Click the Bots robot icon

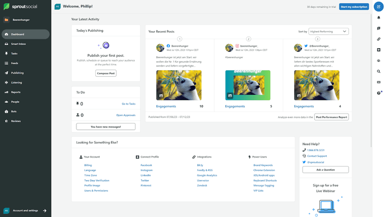pyautogui.click(x=6, y=111)
